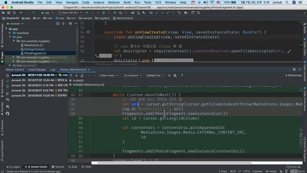Image resolution: width=307 pixels, height=173 pixels.
Task: Commit changes with the green checkmark icon
Action: click(x=162, y=13)
